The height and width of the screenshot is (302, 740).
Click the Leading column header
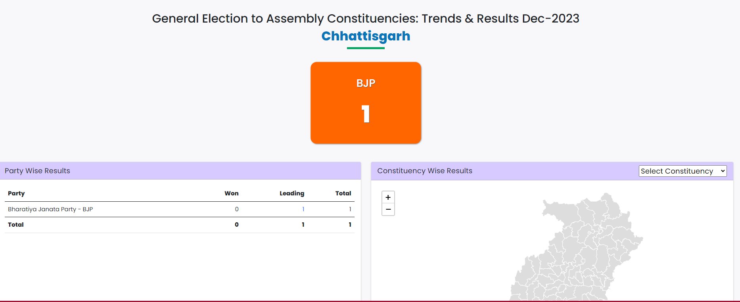292,193
